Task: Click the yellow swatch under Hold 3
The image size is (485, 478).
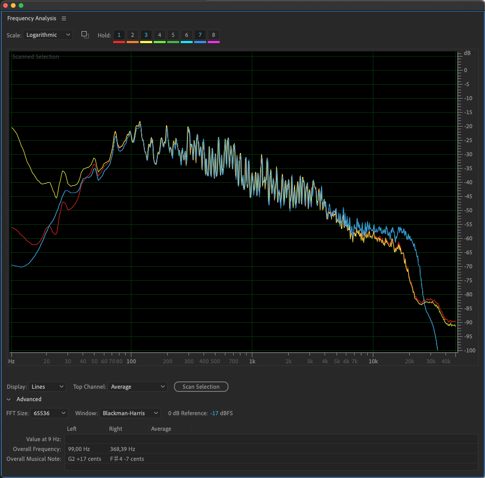Action: click(146, 42)
